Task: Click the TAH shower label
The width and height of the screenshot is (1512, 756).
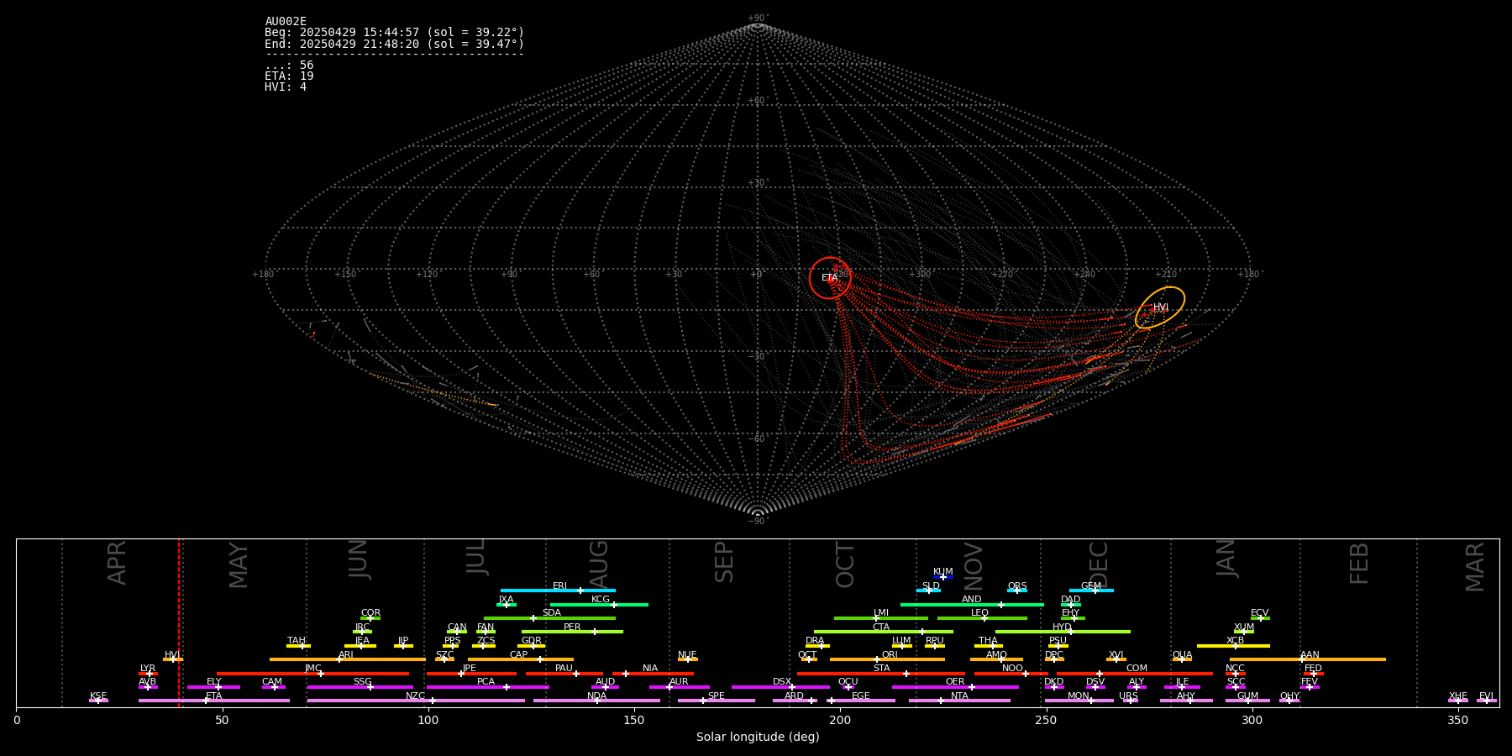Action: pos(297,641)
